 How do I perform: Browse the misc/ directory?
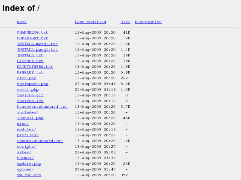pos(23,124)
